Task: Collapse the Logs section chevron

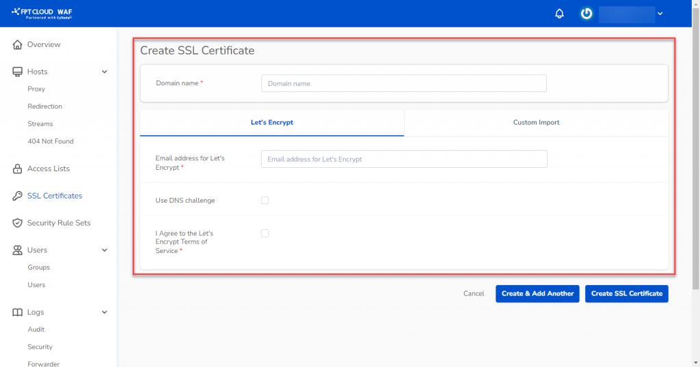Action: tap(105, 312)
